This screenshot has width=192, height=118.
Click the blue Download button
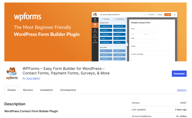179,74
